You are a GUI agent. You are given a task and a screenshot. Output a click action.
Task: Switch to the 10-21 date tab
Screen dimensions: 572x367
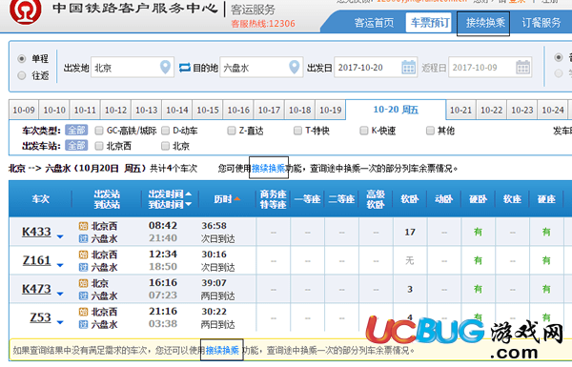460,110
